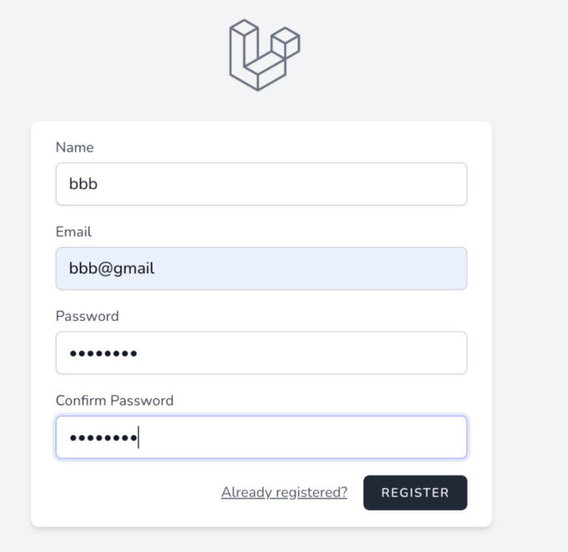Click the masked dots in Password field
Viewport: 568px width, 552px height.
[x=103, y=353]
